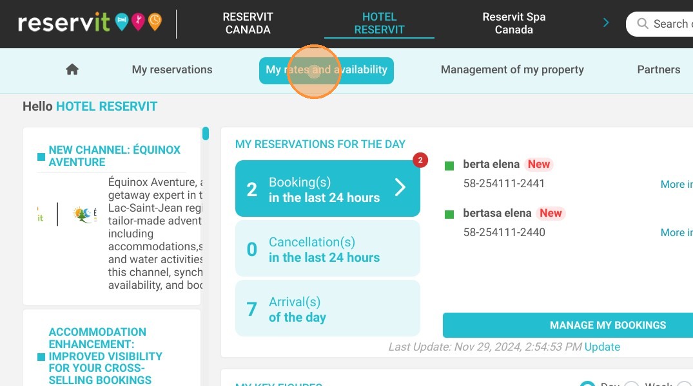
Task: Expand next properties with header chevron
Action: tap(606, 23)
